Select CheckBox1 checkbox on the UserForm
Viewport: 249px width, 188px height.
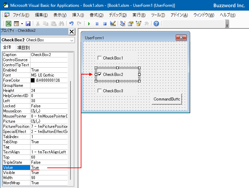tap(100, 58)
